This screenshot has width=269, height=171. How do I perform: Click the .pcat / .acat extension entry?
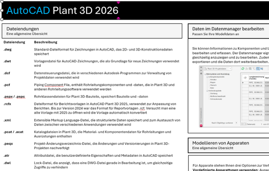pos(13,132)
